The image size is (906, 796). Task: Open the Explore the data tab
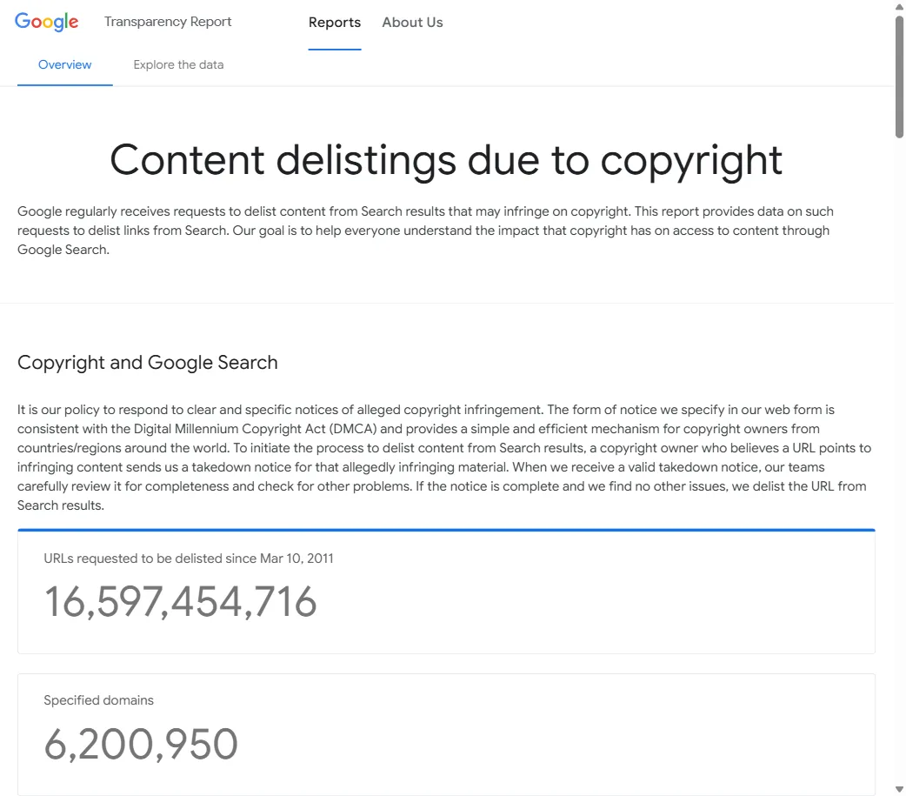click(178, 64)
